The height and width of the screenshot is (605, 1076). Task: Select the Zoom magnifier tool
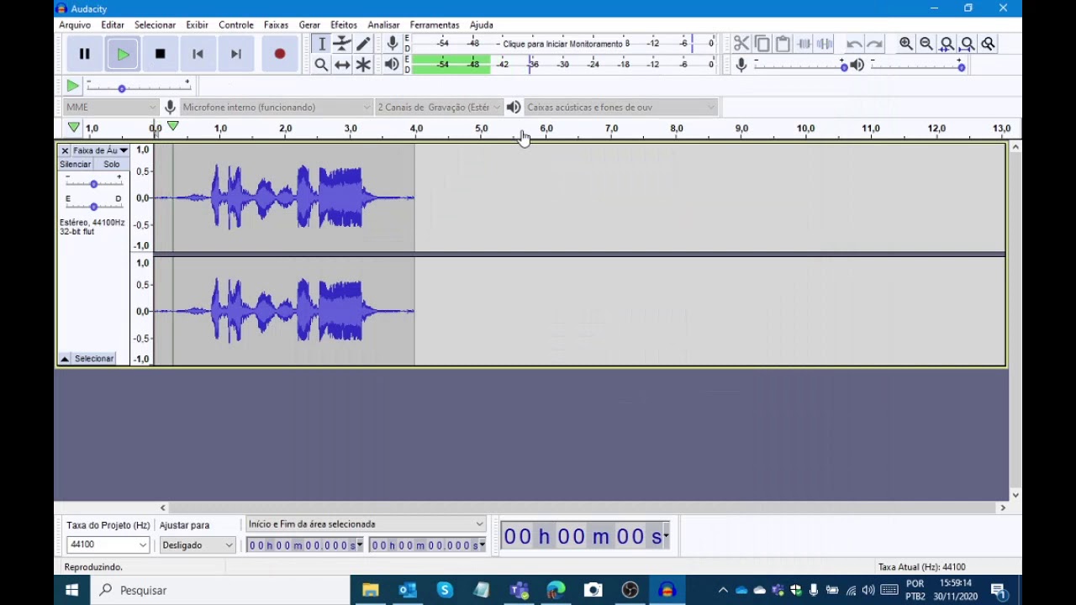[x=321, y=65]
